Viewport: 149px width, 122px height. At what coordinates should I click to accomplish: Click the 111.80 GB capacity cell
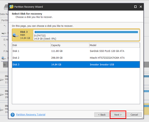[x=57, y=51]
